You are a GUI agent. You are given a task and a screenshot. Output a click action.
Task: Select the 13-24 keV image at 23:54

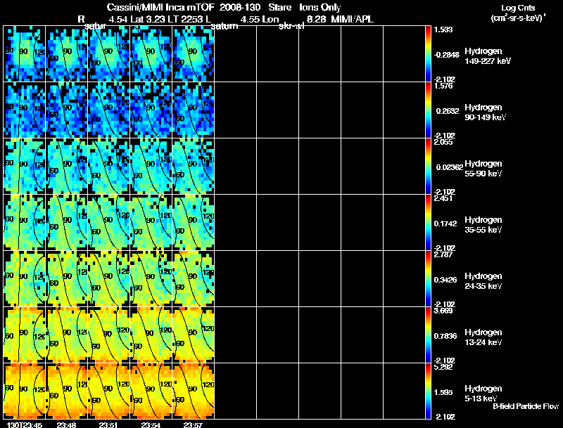tap(151, 335)
